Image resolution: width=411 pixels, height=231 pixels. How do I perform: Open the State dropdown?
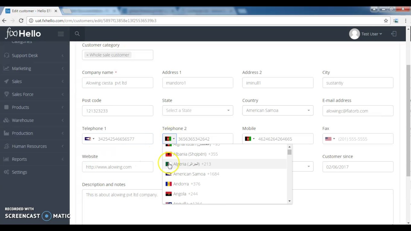point(197,110)
